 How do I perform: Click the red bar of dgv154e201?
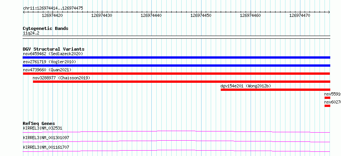tap(275, 90)
